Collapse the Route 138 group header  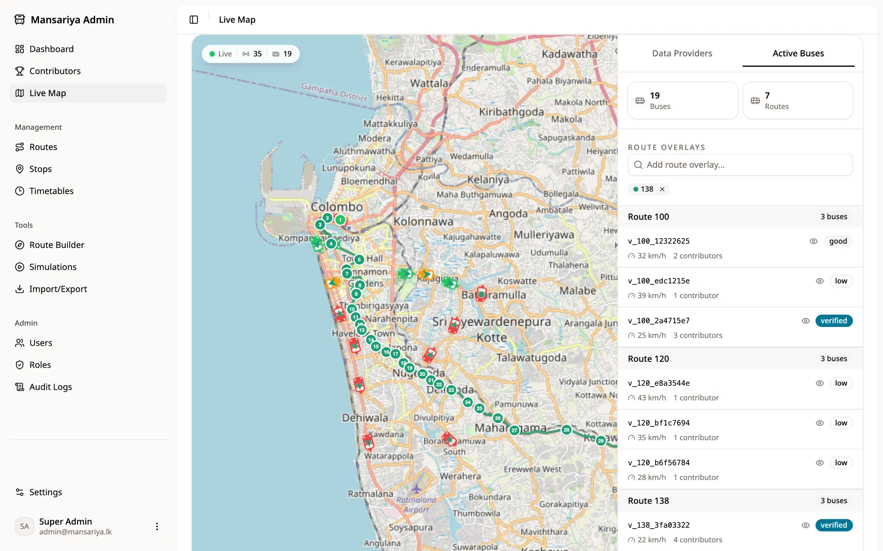pos(740,501)
